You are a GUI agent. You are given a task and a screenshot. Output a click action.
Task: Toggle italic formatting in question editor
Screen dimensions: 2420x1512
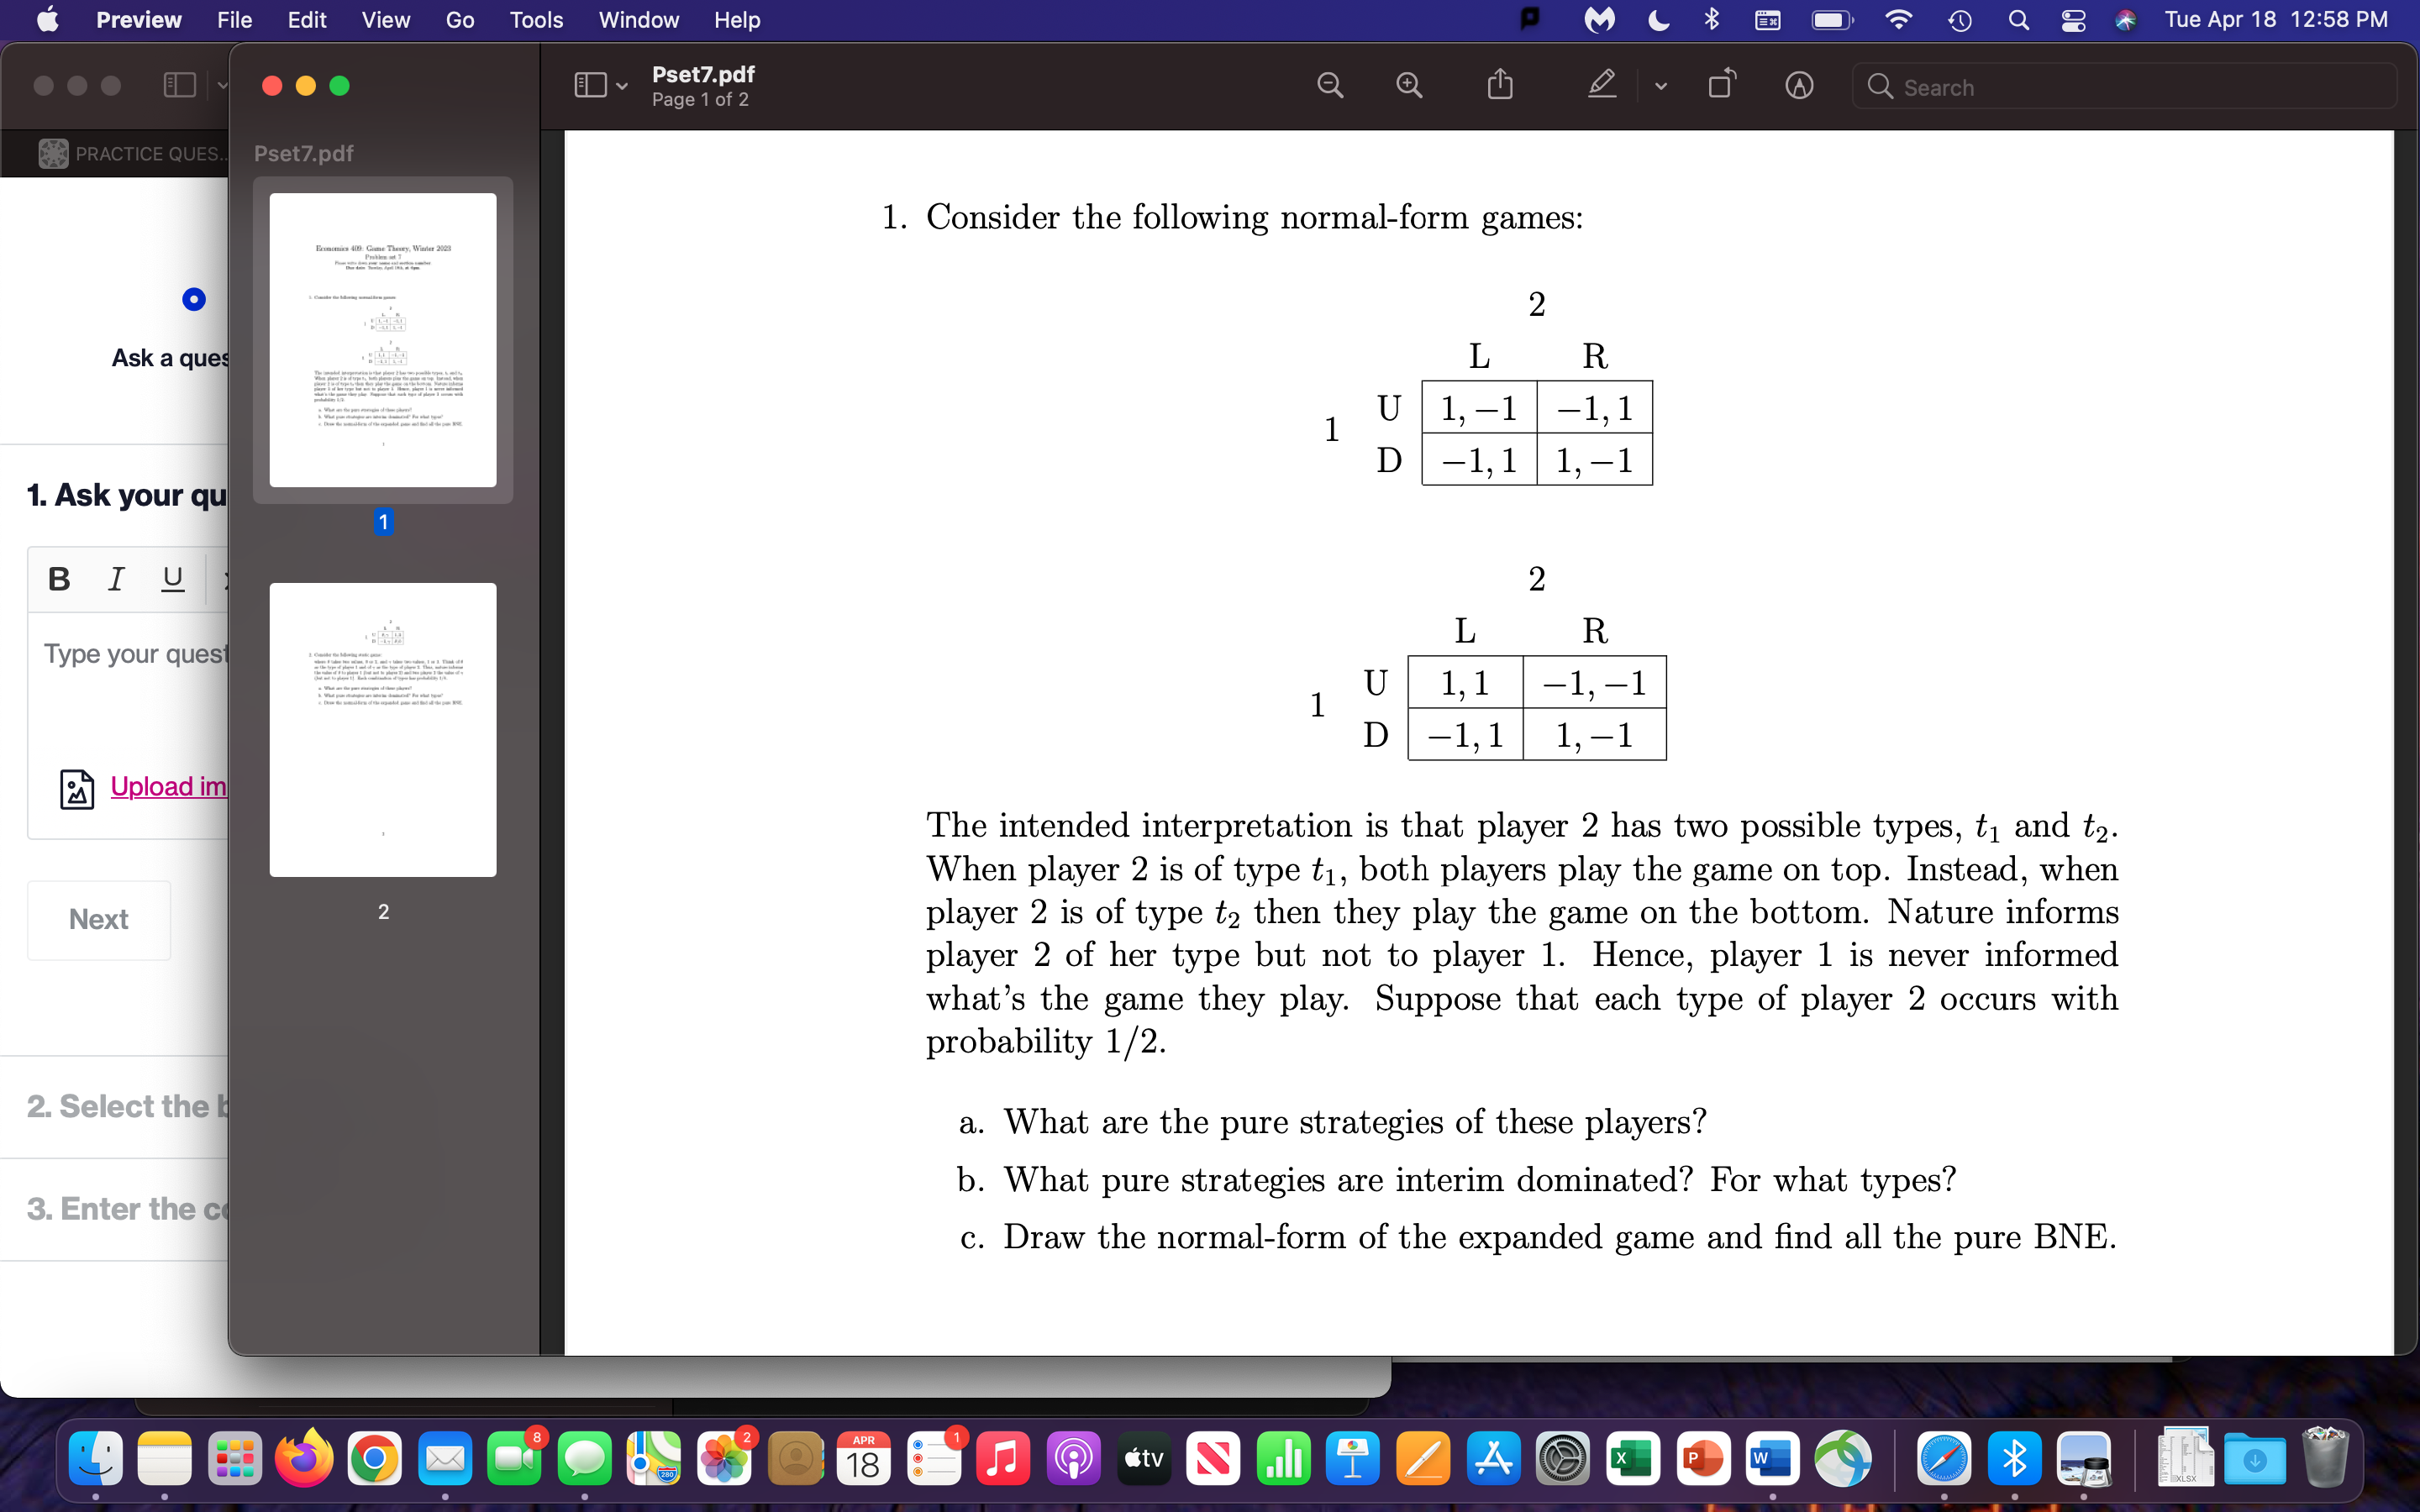116,579
